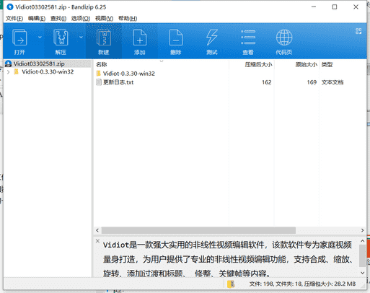370x293 pixels.
Task: Click original size value 169
Action: (x=312, y=82)
